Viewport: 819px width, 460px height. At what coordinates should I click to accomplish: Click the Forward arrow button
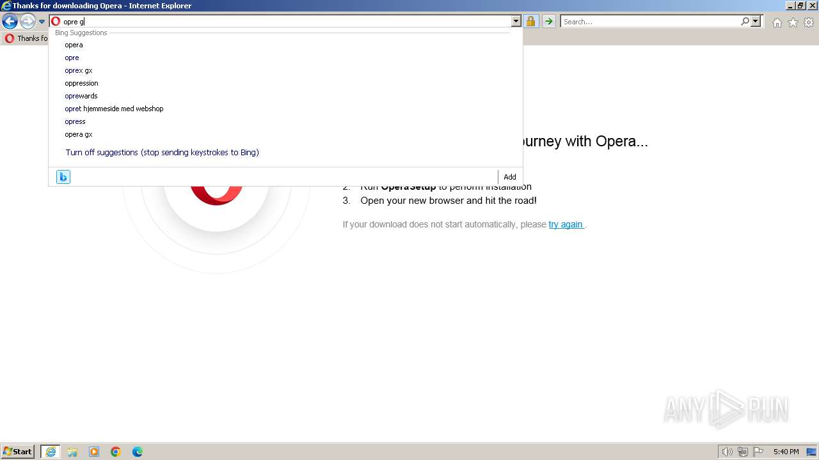point(28,22)
